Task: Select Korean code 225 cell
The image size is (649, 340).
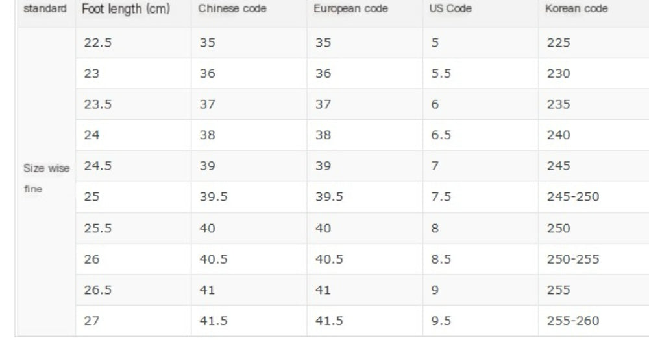Action: coord(558,43)
